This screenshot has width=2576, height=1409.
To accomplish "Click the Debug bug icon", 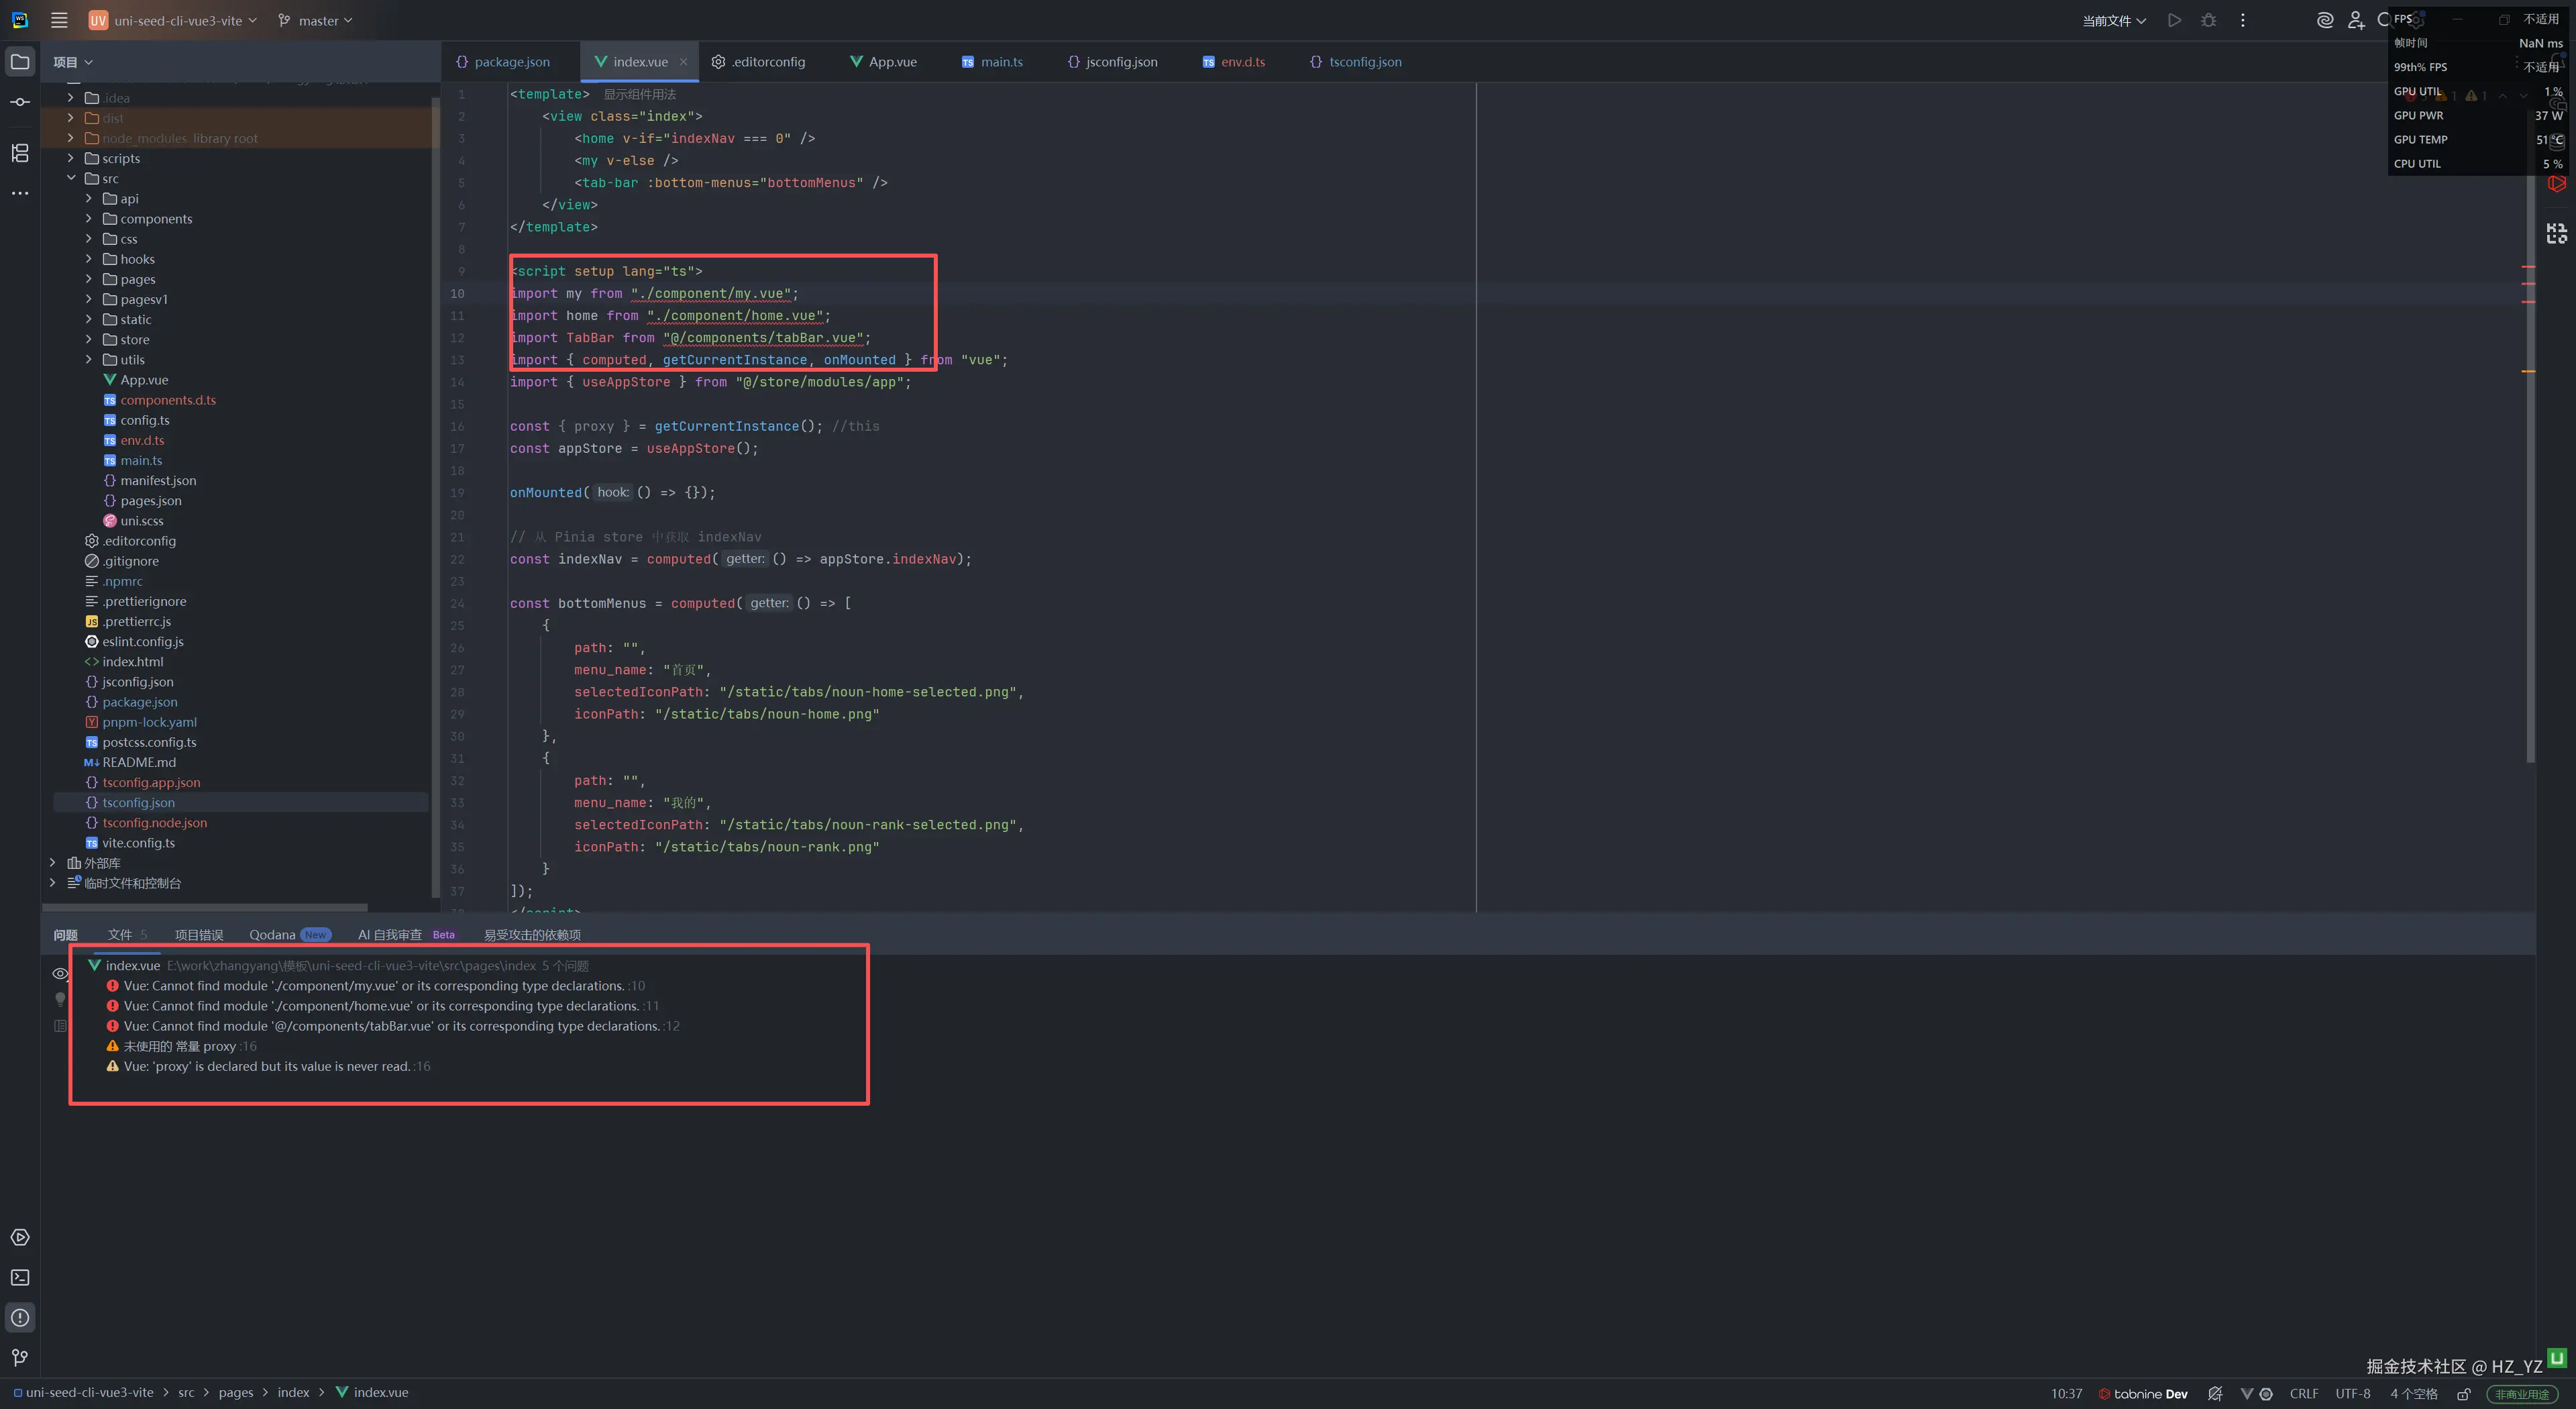I will click(x=2208, y=20).
